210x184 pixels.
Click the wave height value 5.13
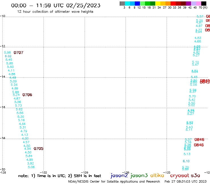pyautogui.click(x=187, y=154)
